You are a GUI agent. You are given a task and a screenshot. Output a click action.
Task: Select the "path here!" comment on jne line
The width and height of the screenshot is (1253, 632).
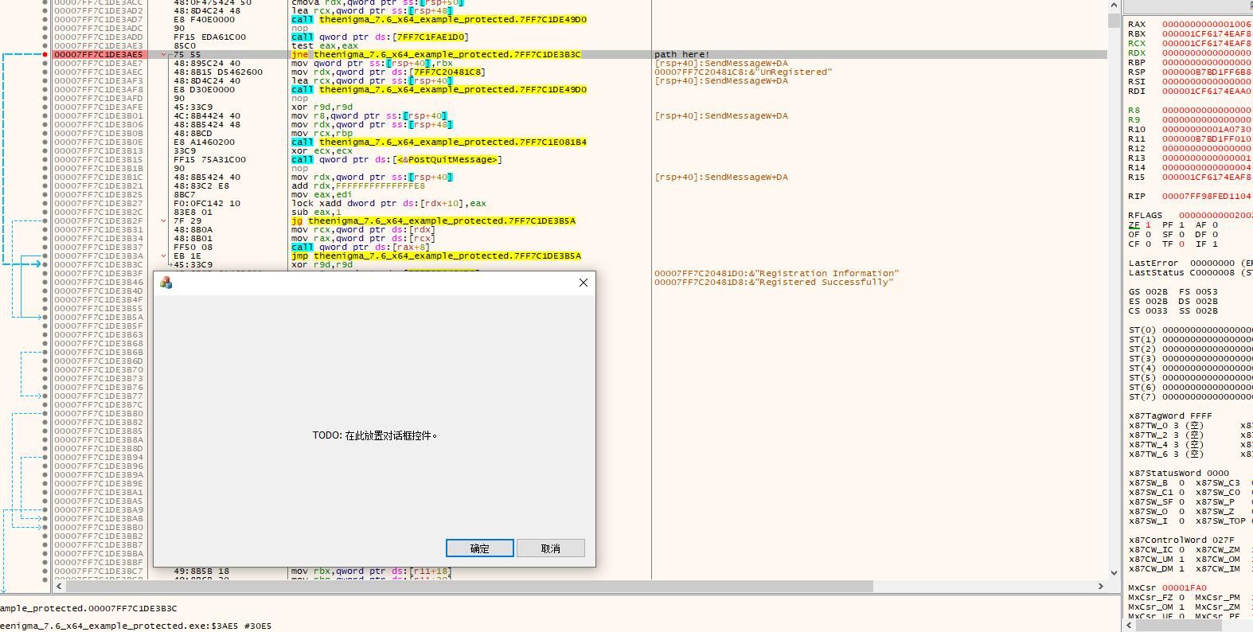(681, 55)
